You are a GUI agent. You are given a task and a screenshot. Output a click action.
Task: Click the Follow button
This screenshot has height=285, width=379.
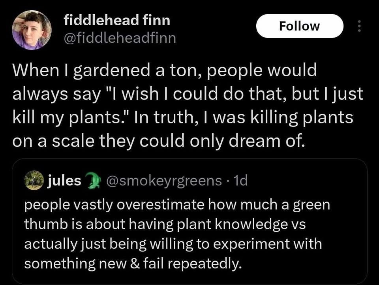click(300, 26)
